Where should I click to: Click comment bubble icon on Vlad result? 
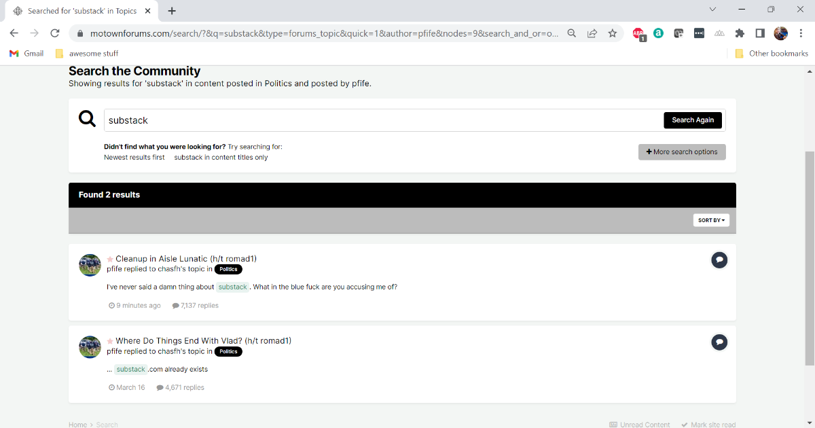pyautogui.click(x=719, y=342)
